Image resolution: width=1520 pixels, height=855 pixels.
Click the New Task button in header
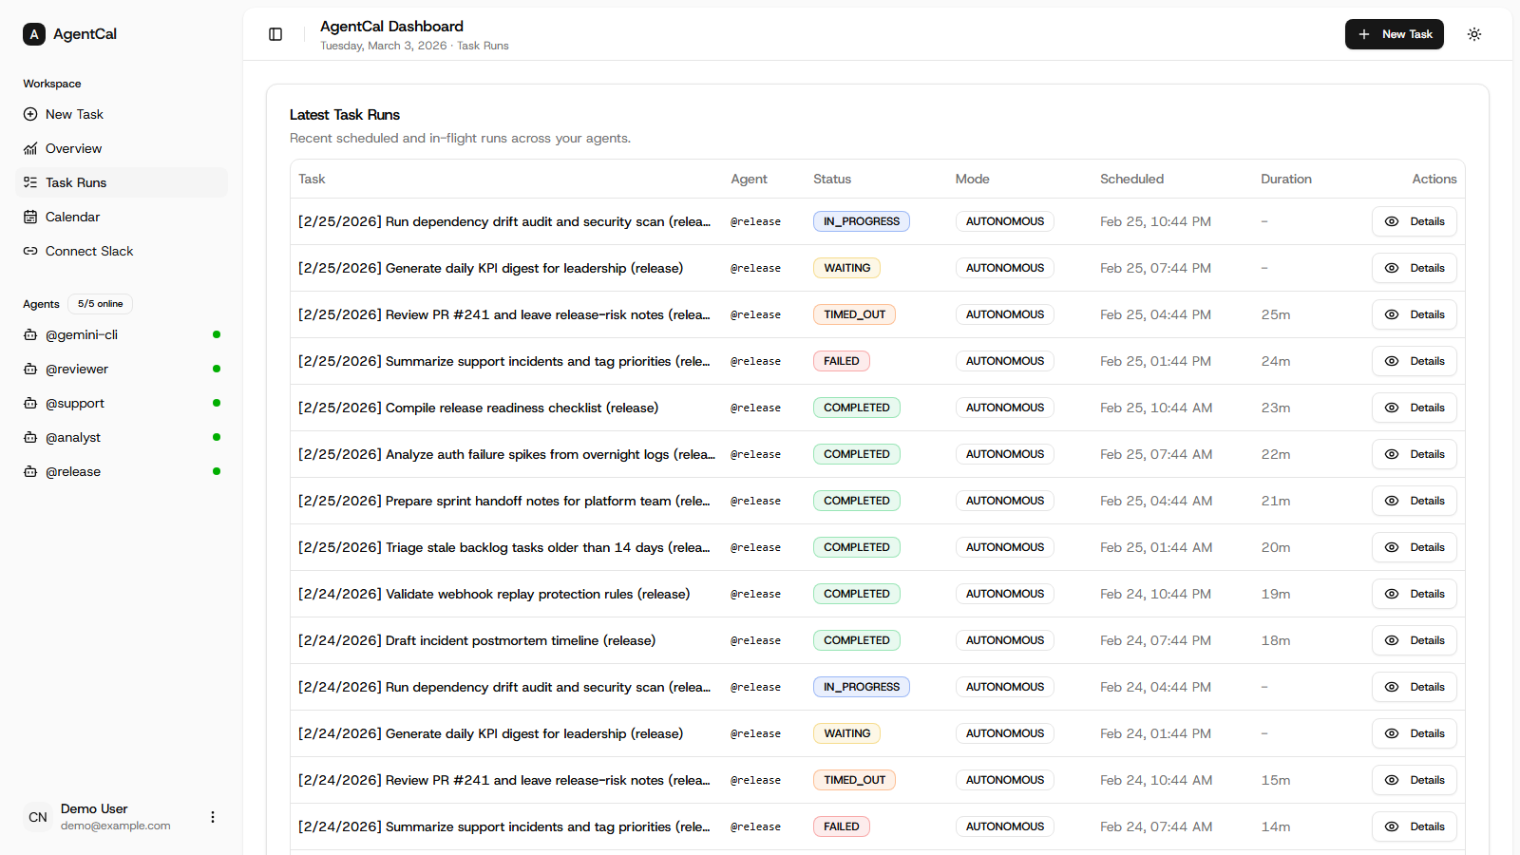tap(1394, 34)
